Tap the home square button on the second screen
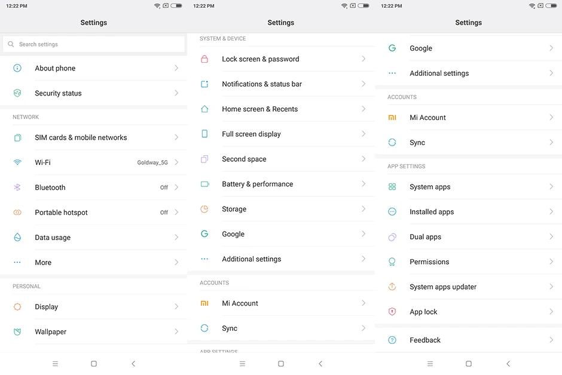This screenshot has width=562, height=375. click(281, 364)
